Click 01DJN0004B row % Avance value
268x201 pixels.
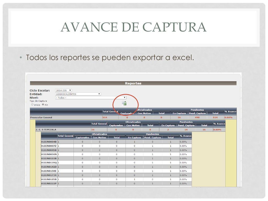[183, 142]
